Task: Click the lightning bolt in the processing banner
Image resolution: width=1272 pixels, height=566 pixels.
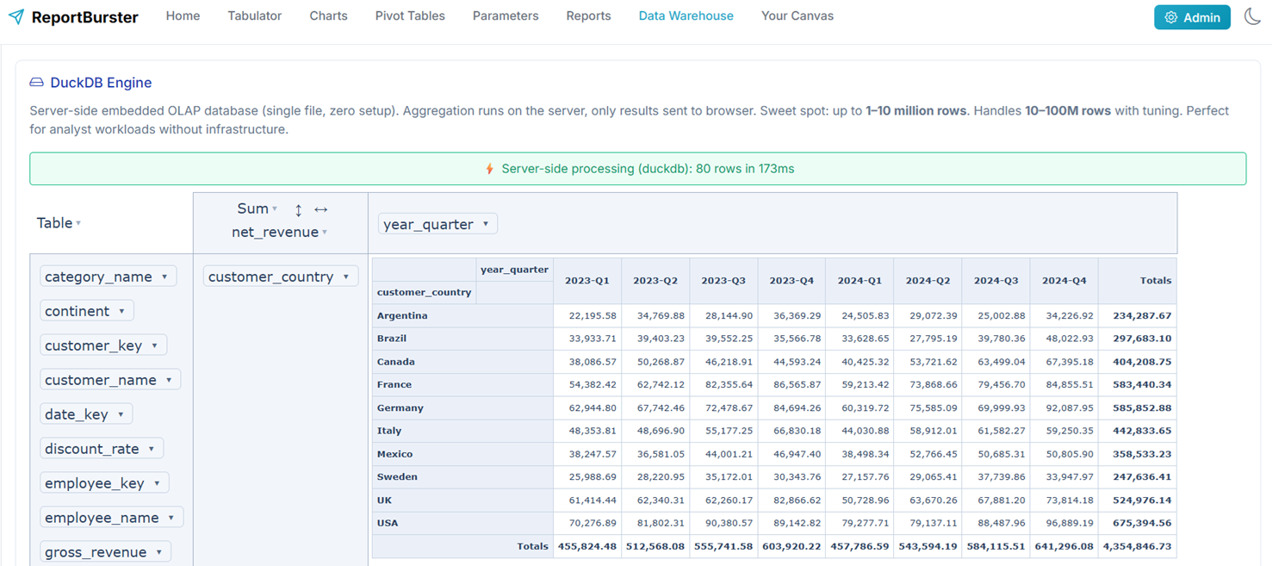Action: [489, 169]
